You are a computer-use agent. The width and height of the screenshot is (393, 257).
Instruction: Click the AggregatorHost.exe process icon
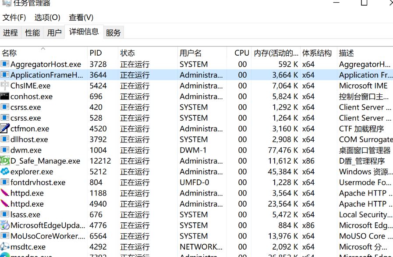5,64
